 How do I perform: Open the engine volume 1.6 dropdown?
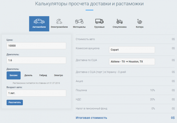pos(36,60)
